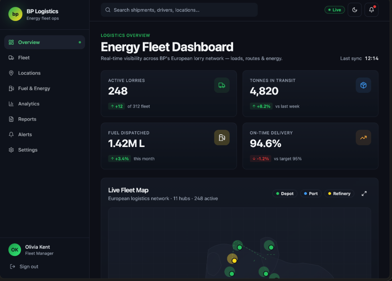Go to the Fleet page

tap(44, 58)
